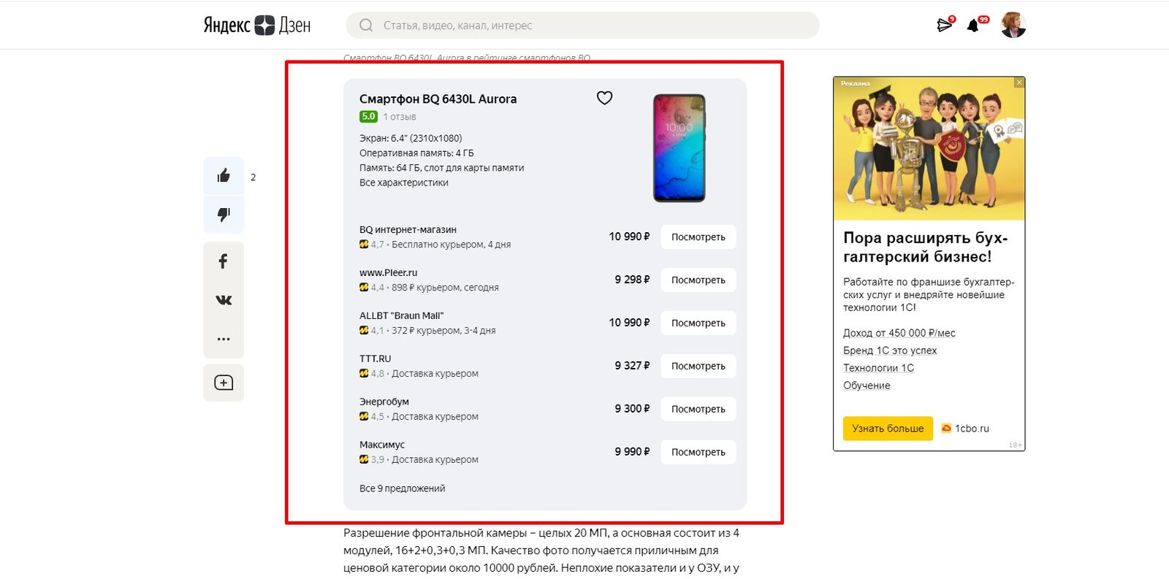Open the messages paper plane icon

click(x=945, y=26)
